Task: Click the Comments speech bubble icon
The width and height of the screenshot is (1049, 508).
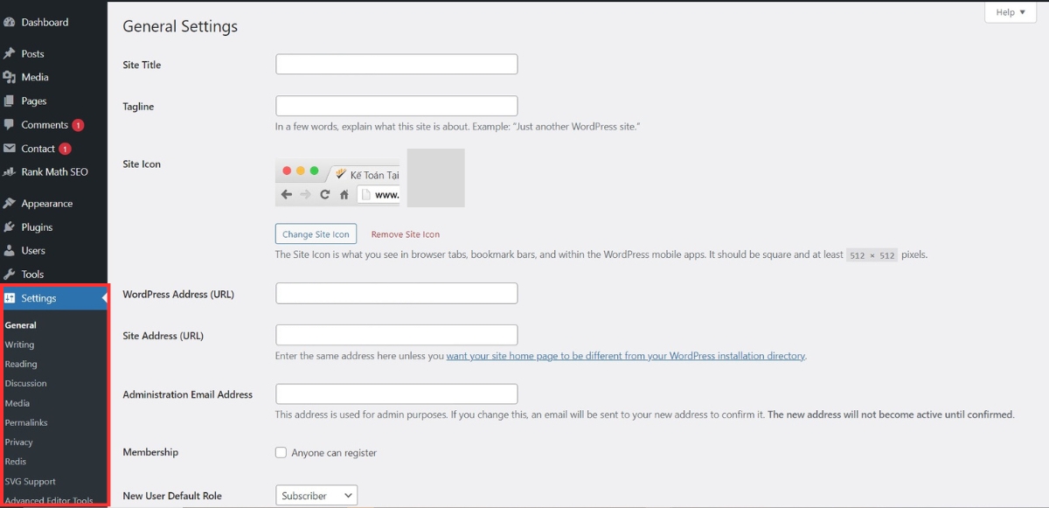Action: click(9, 125)
